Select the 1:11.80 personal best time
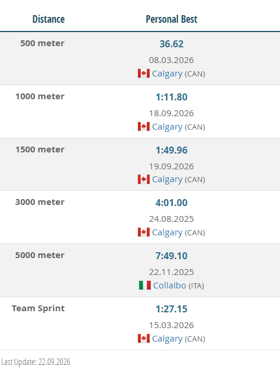The height and width of the screenshot is (369, 280). click(172, 97)
